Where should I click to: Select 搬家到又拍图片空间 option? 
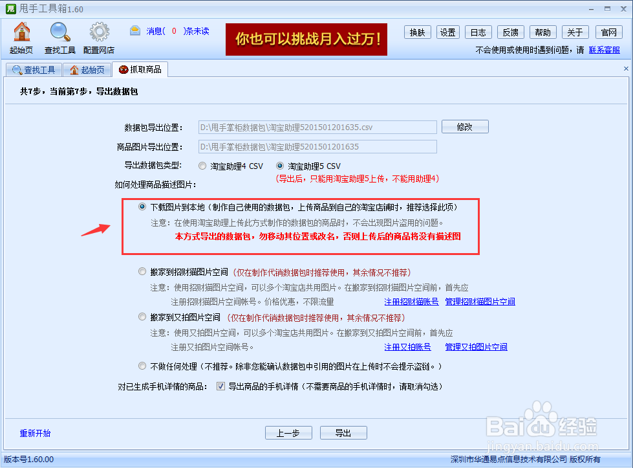(x=142, y=316)
